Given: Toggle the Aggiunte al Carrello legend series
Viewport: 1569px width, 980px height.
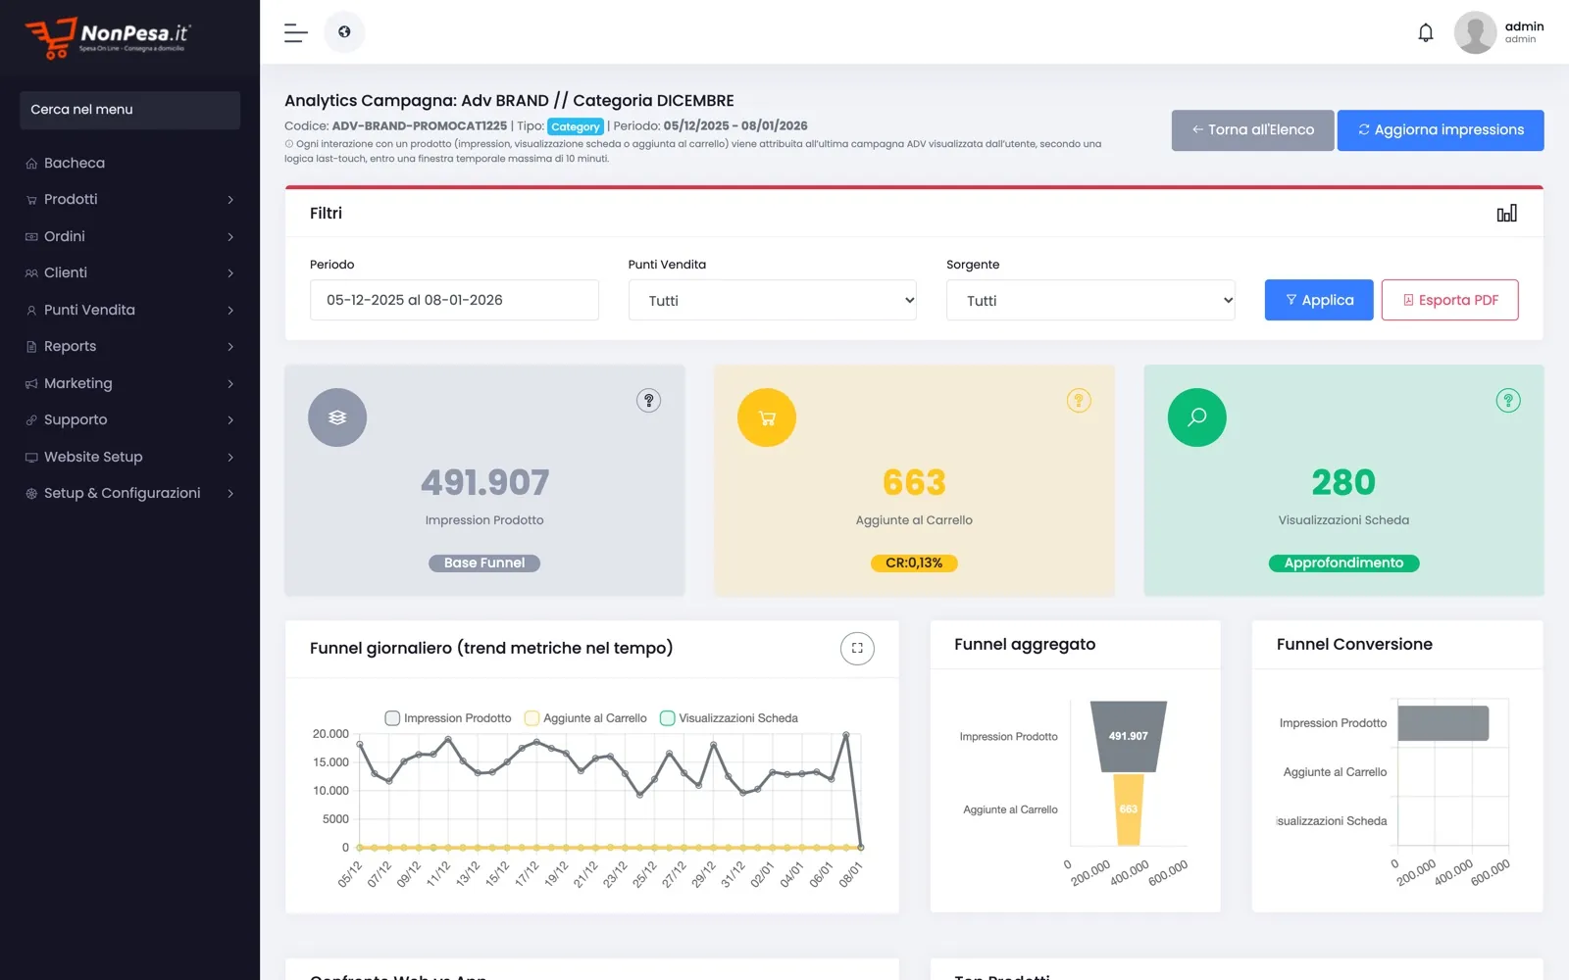Looking at the screenshot, I should point(585,718).
